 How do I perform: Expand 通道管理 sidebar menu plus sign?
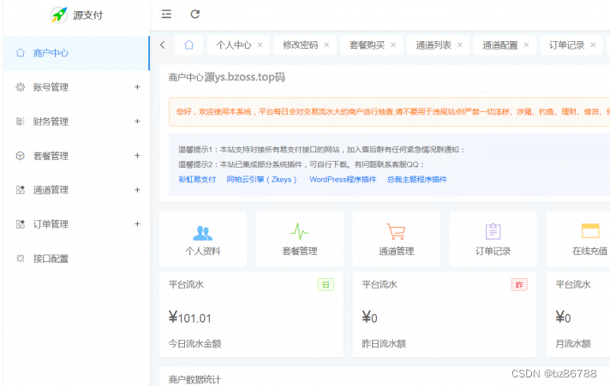pyautogui.click(x=137, y=190)
